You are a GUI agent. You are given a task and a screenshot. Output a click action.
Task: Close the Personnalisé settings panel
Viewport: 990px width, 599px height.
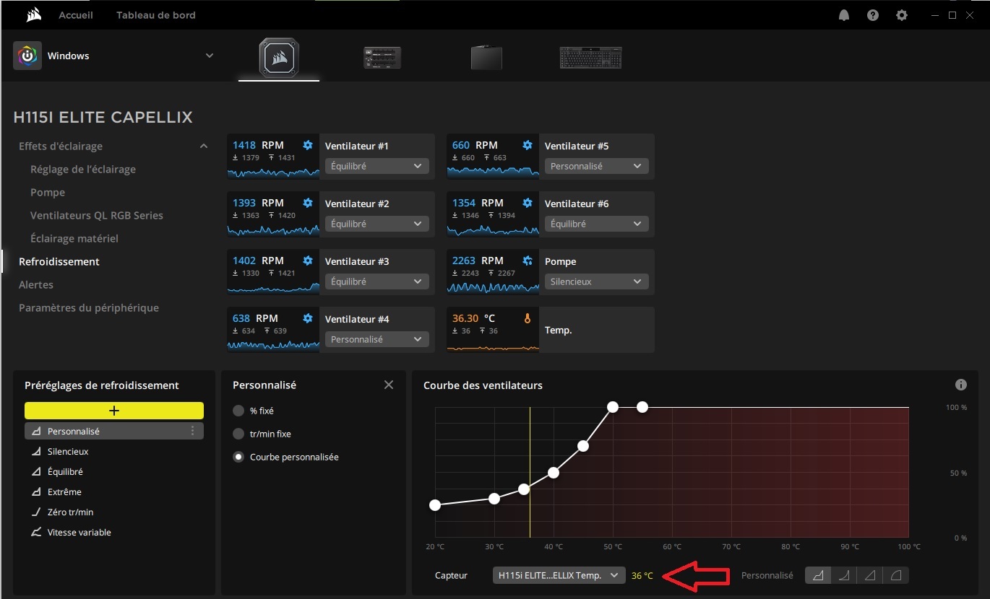pos(389,385)
